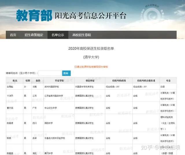Viewport: 185px width, 155px height.
Task: Select the 名单公示 tab
Action: (58, 35)
